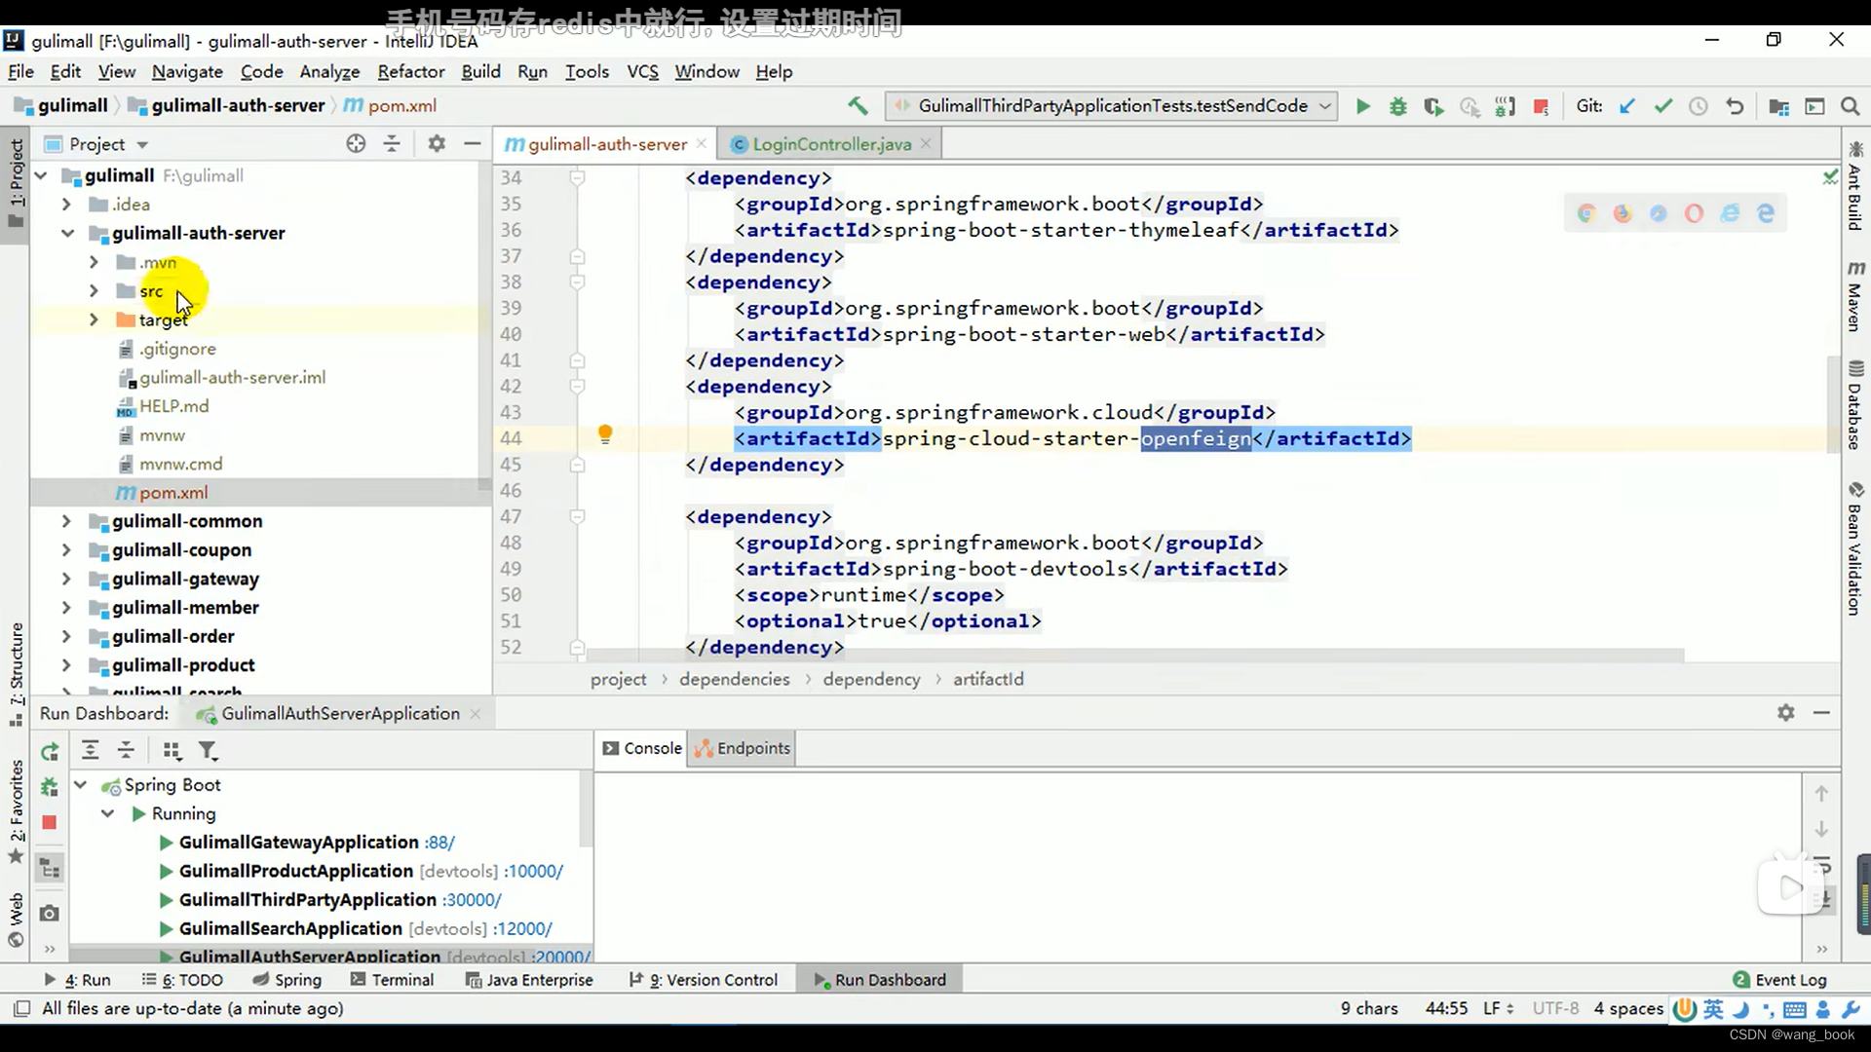
Task: Open the 6: TODO tool window
Action: click(182, 980)
